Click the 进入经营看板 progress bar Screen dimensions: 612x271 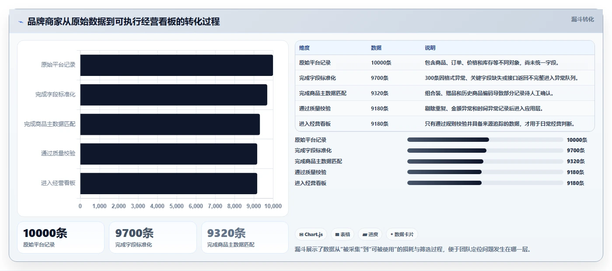[485, 183]
